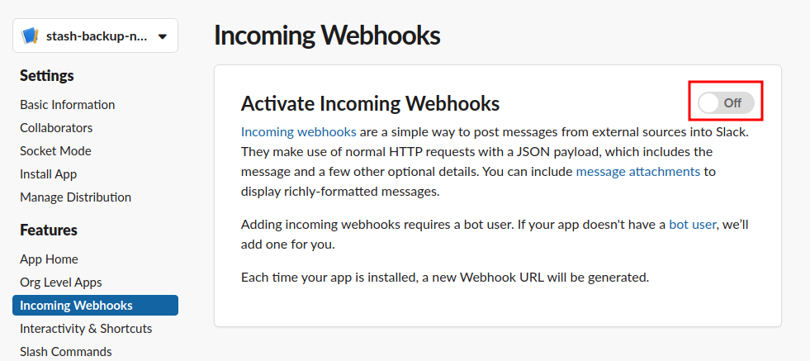Click the "bot user" link
Screen dimensions: 810x361
coord(692,224)
